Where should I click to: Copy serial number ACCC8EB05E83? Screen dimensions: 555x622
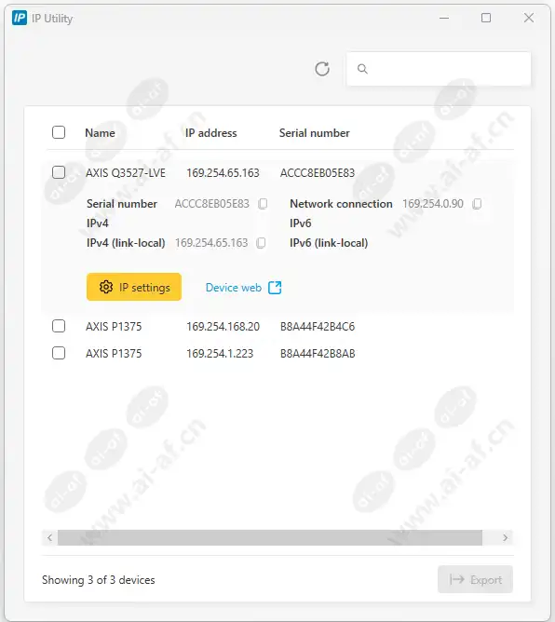(263, 204)
